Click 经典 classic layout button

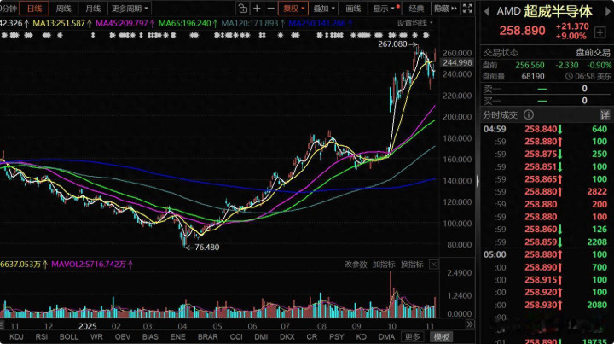[416, 9]
